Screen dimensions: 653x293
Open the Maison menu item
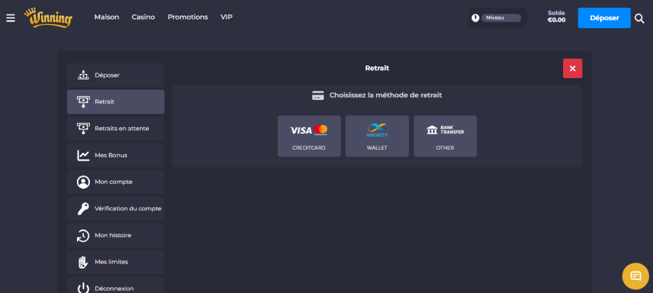coord(107,17)
